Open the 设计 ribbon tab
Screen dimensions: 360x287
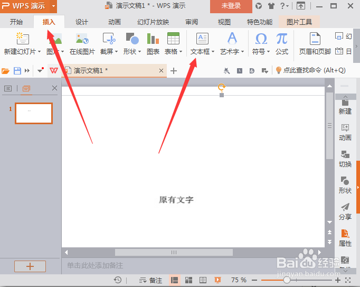coord(82,22)
